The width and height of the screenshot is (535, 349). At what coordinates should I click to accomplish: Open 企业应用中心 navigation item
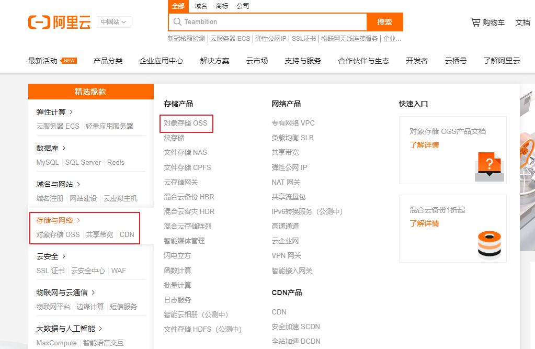point(162,61)
